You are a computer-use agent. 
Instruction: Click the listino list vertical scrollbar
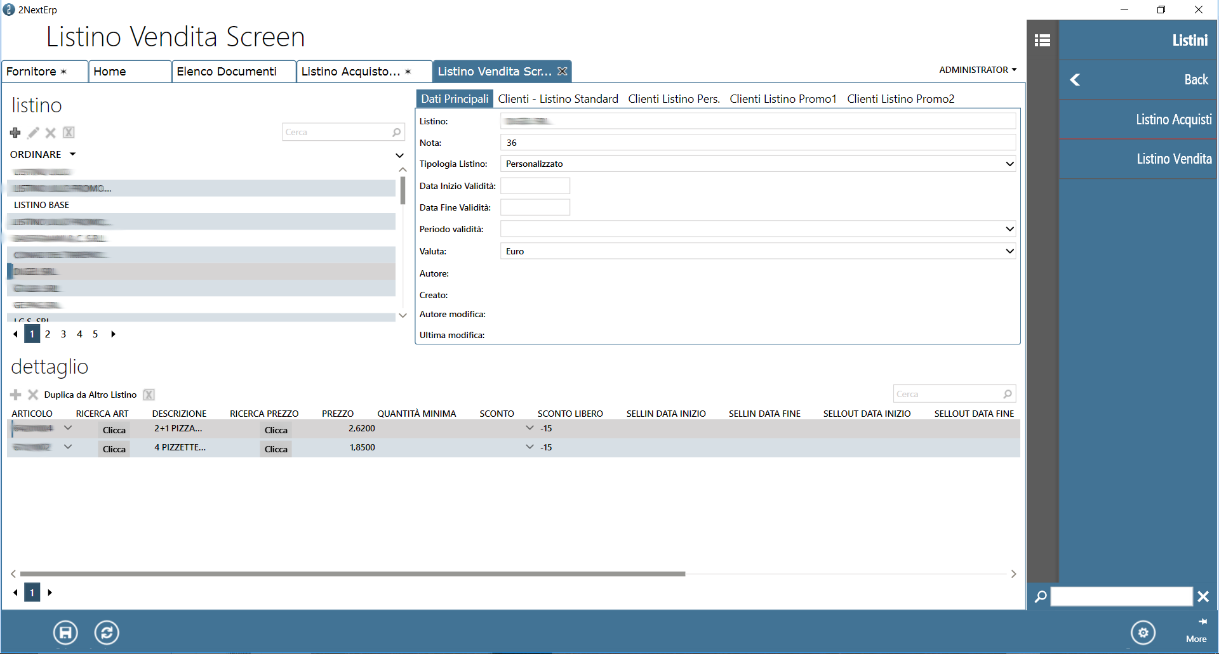point(403,190)
